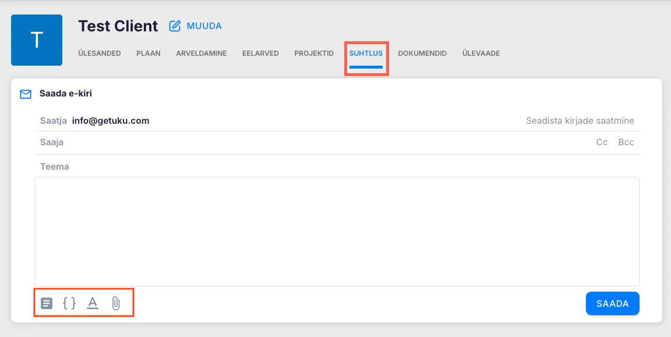Image resolution: width=671 pixels, height=337 pixels.
Task: Select the Suhtlus tab
Action: (366, 53)
